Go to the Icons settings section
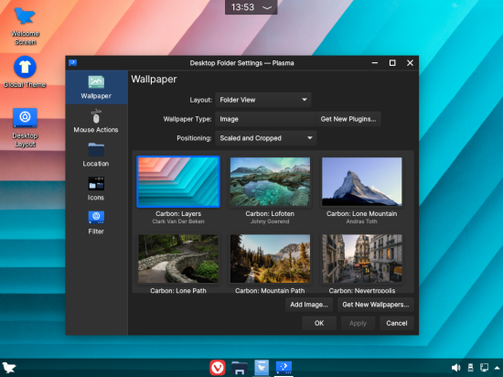The width and height of the screenshot is (503, 377). click(96, 188)
